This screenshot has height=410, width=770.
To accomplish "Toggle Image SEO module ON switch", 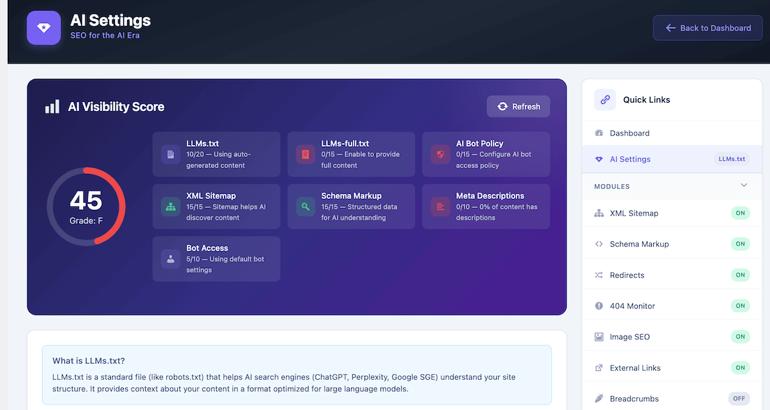I will 740,337.
